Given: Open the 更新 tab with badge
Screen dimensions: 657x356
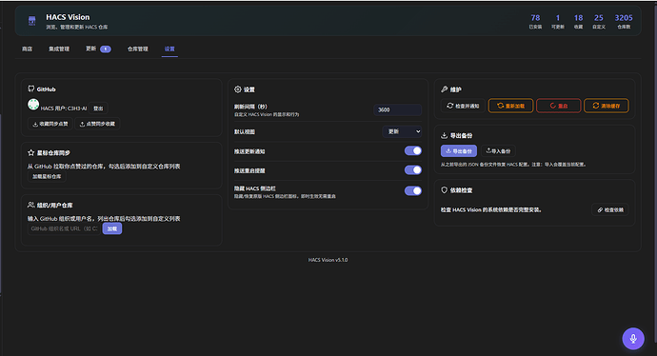Looking at the screenshot, I should 98,49.
